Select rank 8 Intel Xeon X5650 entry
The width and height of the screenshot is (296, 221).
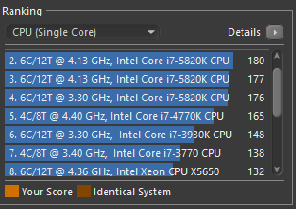tap(137, 170)
